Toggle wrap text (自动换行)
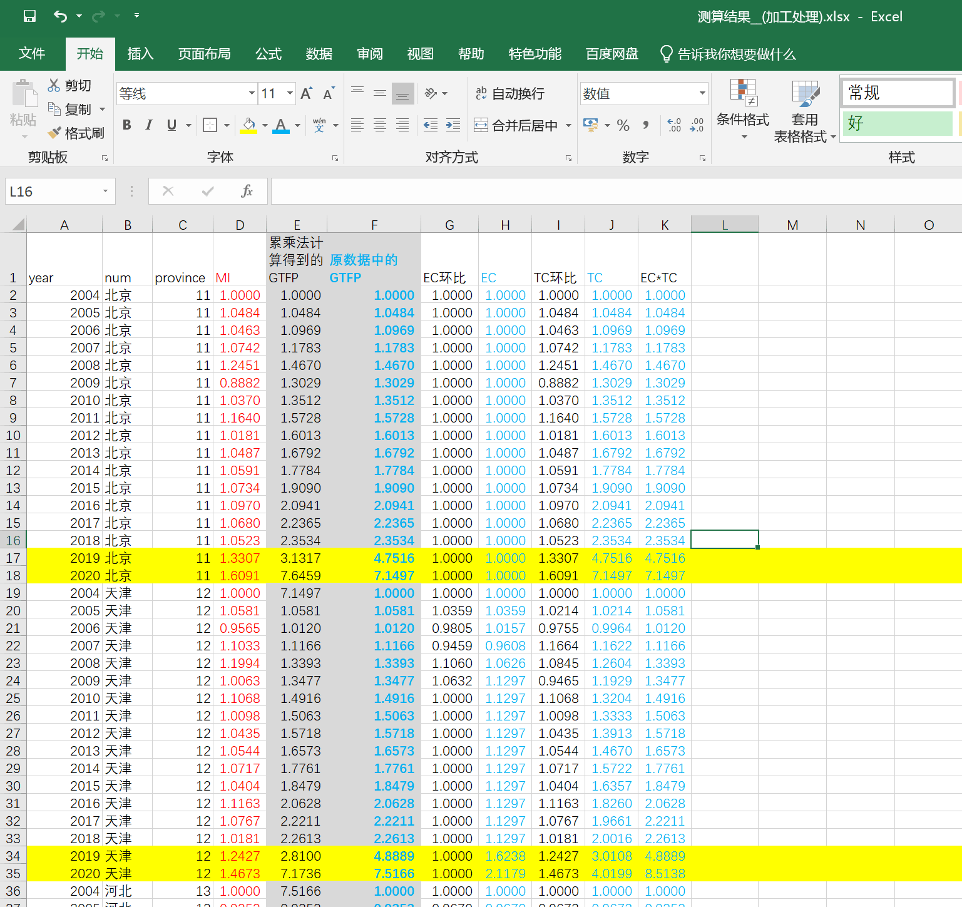962x907 pixels. click(509, 94)
